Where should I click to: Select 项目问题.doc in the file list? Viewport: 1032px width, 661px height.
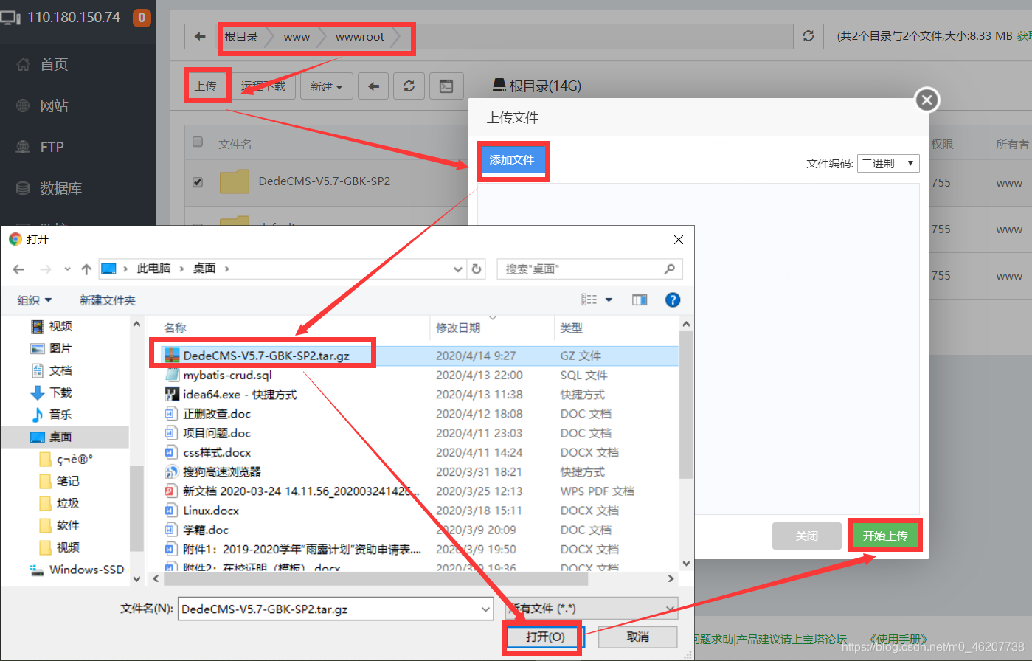click(217, 433)
